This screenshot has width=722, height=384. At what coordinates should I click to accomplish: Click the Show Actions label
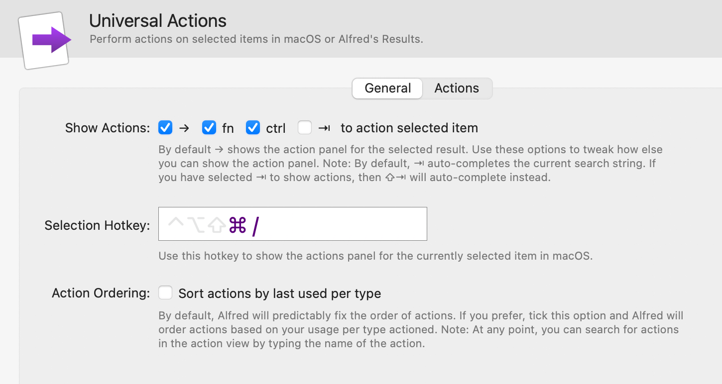coord(107,128)
